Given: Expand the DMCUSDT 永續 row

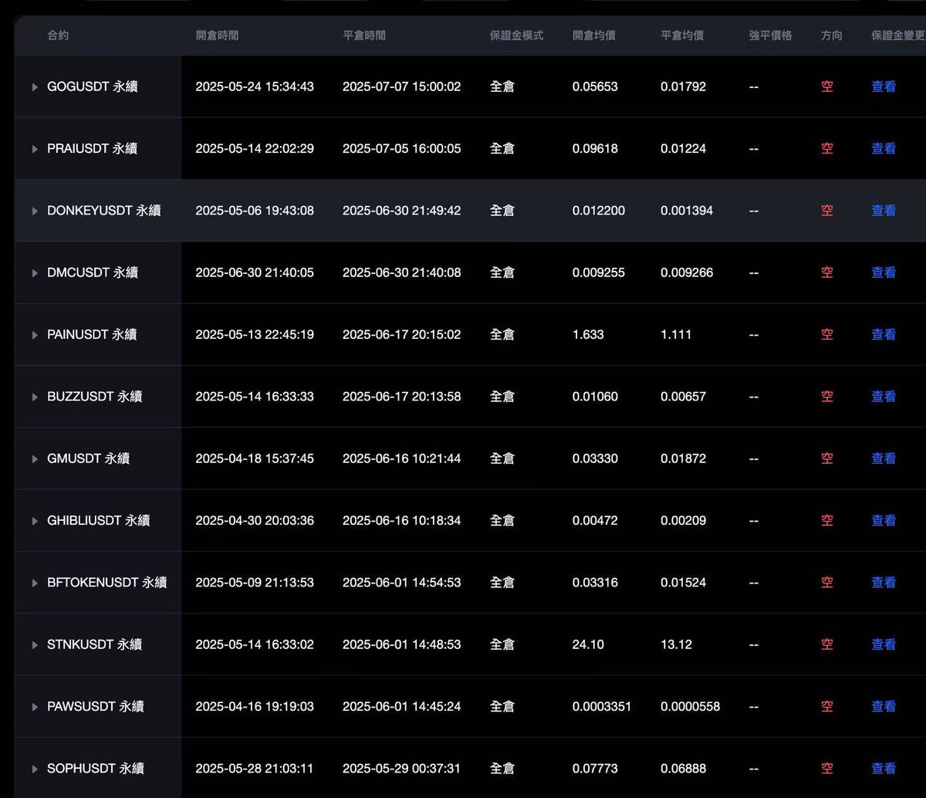Looking at the screenshot, I should pyautogui.click(x=35, y=273).
